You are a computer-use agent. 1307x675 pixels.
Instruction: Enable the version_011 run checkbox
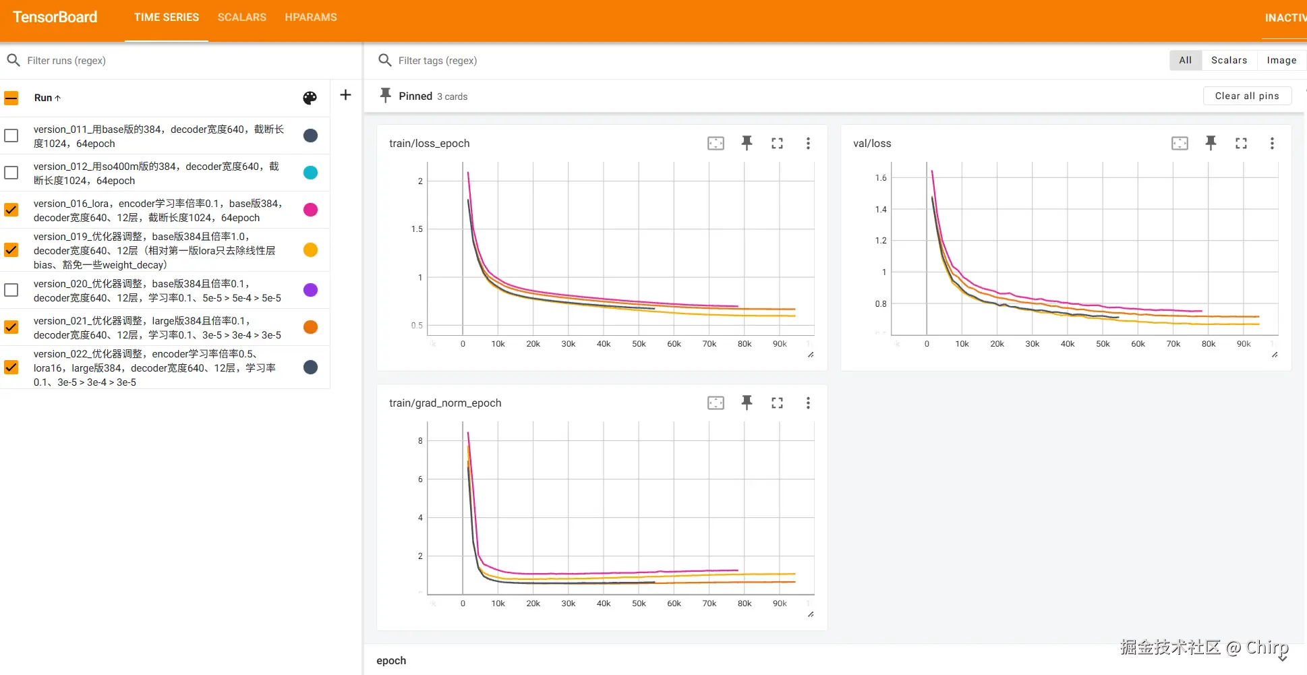pyautogui.click(x=11, y=136)
